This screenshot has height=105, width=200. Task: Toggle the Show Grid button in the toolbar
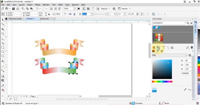[88, 9]
